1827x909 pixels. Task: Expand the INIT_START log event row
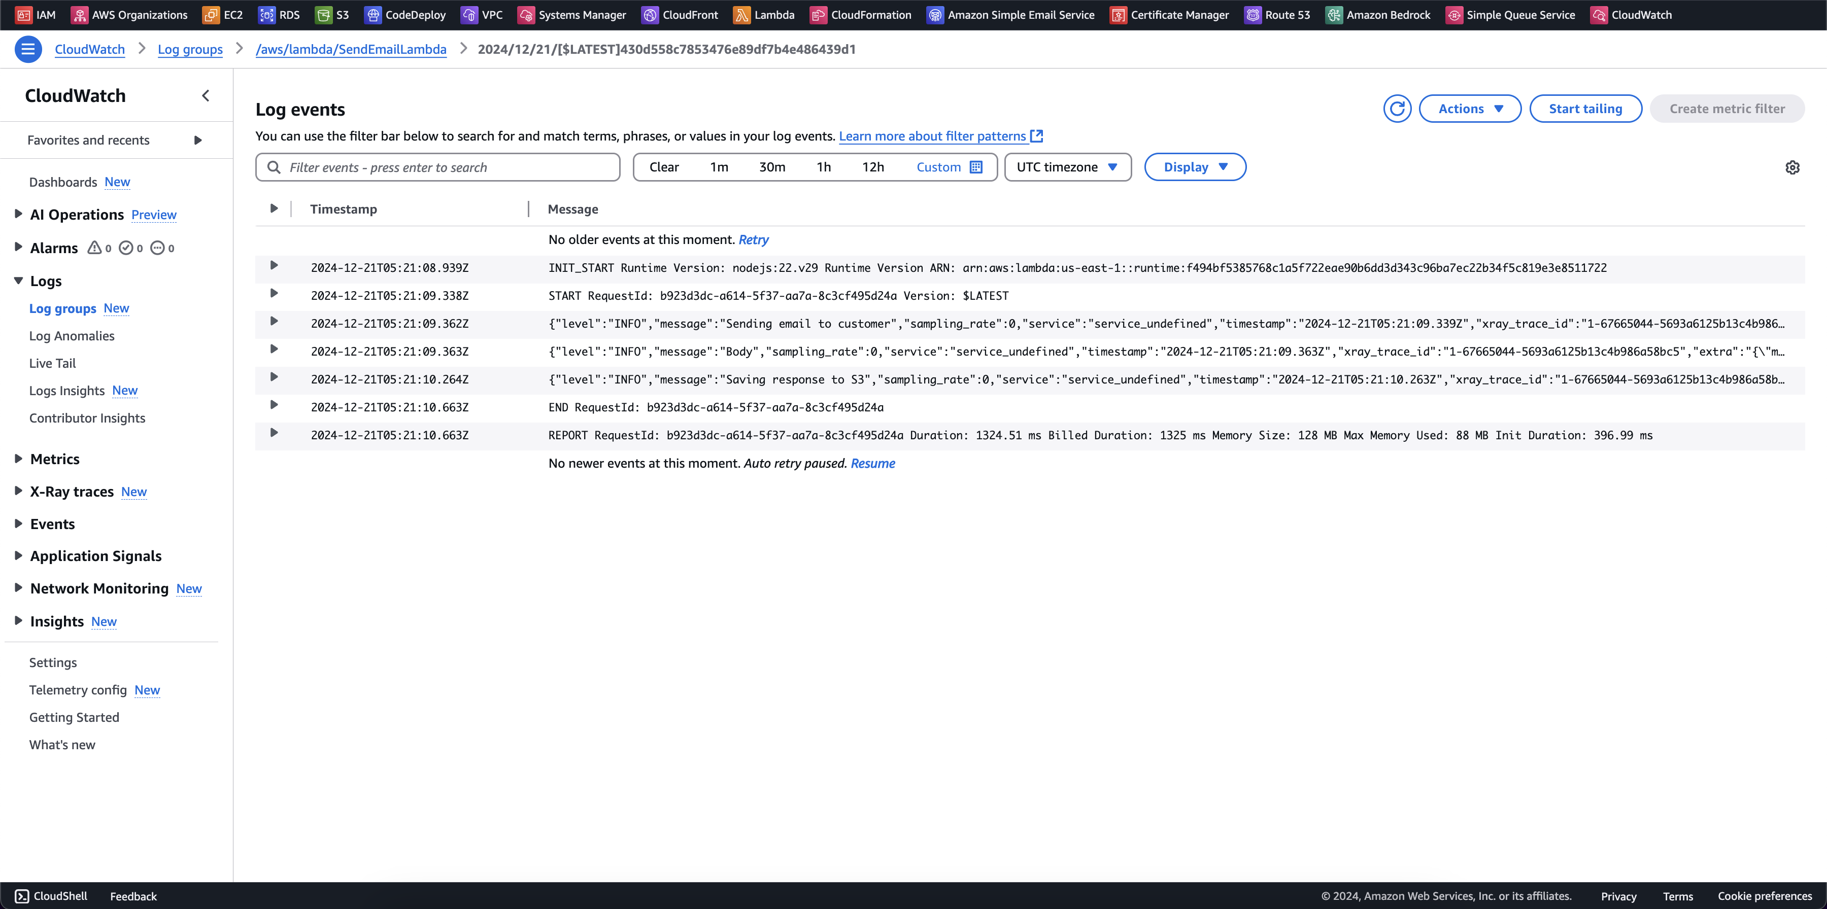coord(274,265)
